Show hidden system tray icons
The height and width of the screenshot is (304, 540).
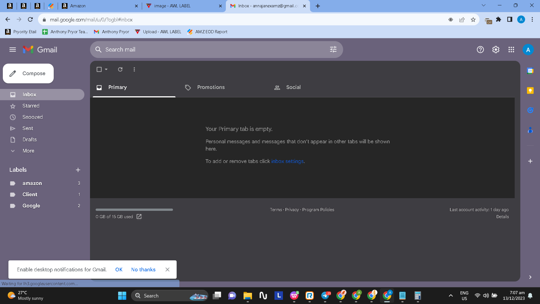tap(451, 296)
